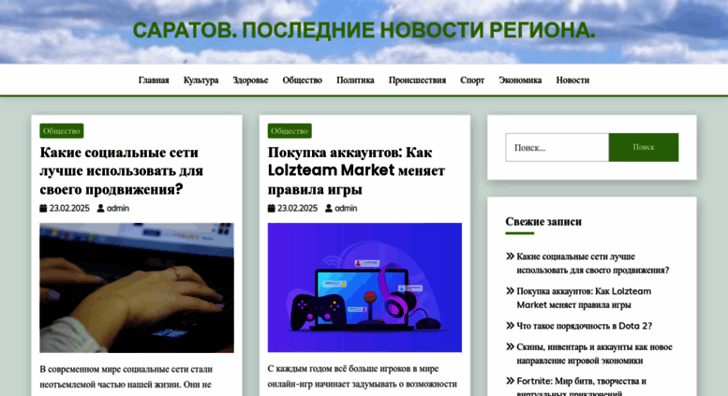The height and width of the screenshot is (396, 728).
Task: Open recent post Fortnite: Мир битв
Action: pos(581,388)
